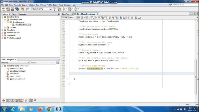The width and height of the screenshot is (199, 112).
Task: Expand the MenuDemo project node
Action: pos(2,30)
